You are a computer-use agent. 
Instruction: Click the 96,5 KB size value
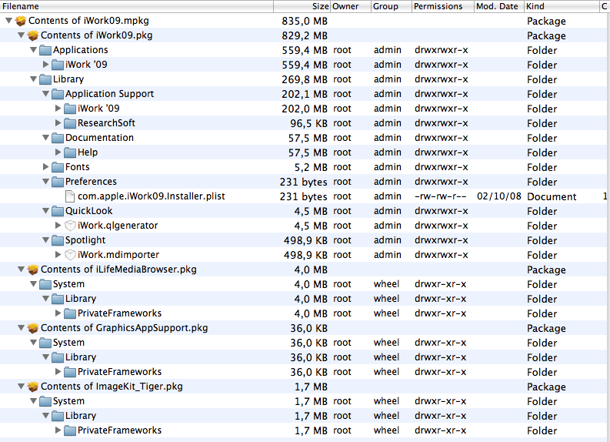(x=309, y=123)
